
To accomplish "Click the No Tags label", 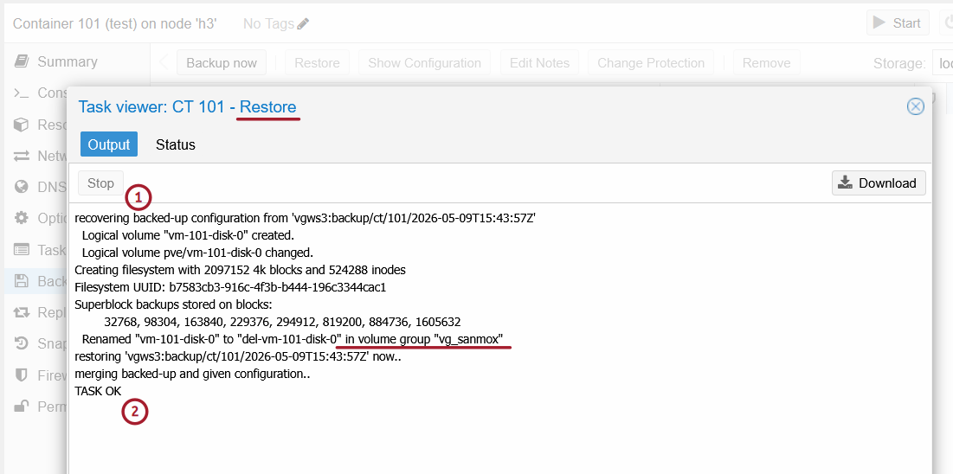I will pos(268,23).
